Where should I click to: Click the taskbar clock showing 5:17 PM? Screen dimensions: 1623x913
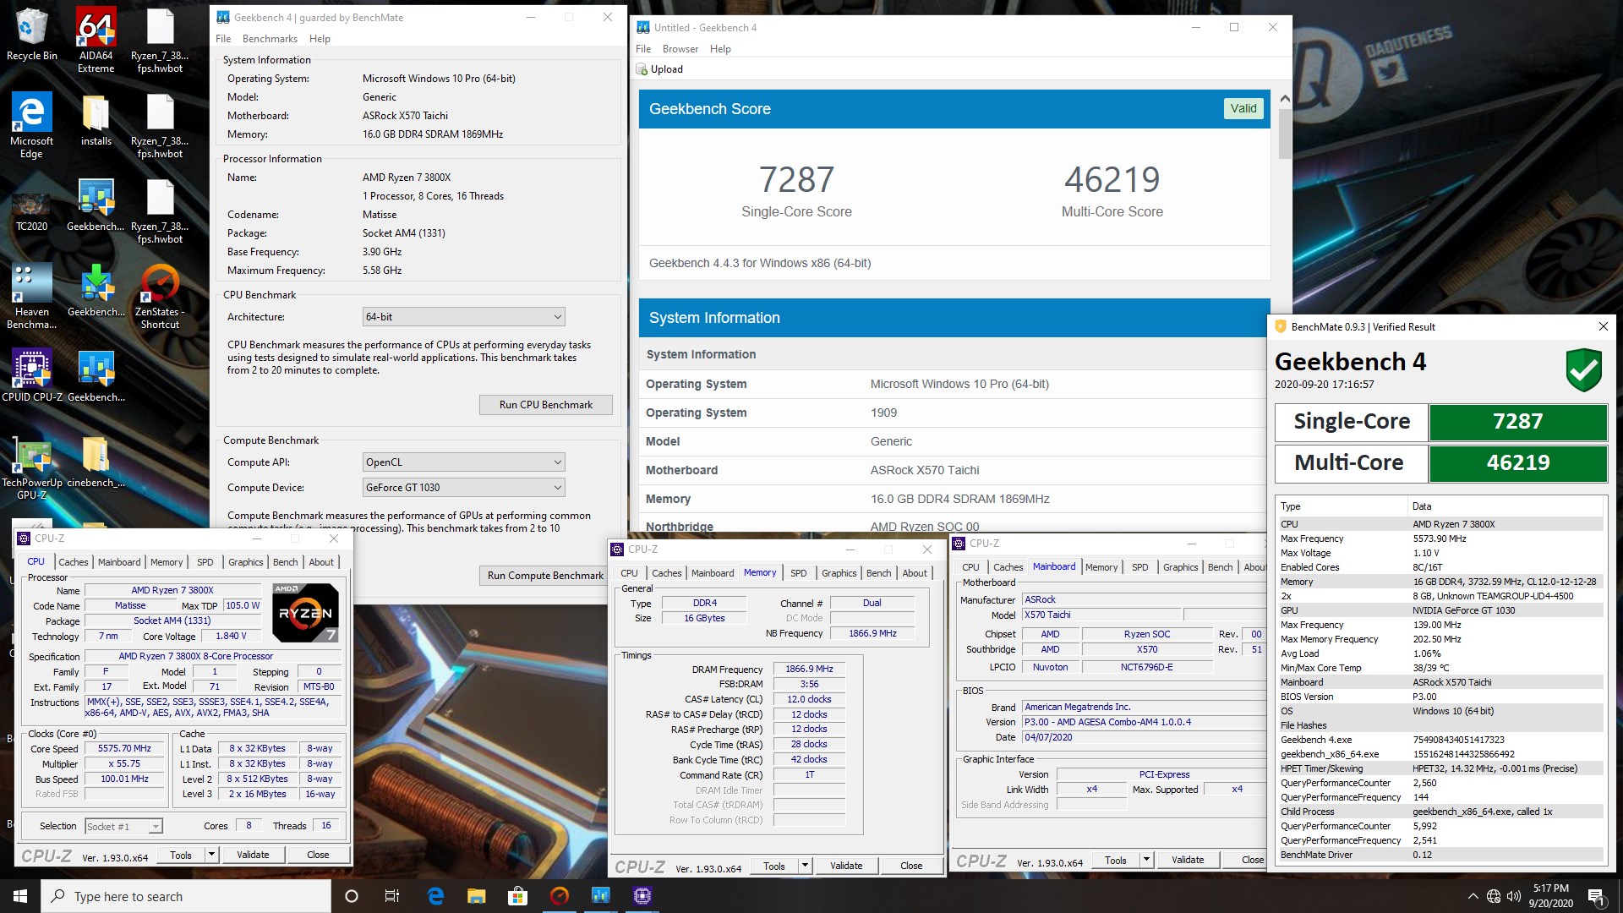[1550, 896]
